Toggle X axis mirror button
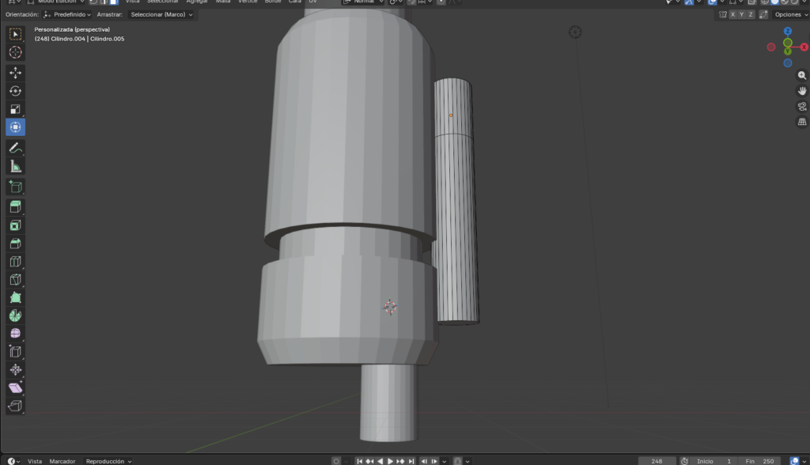This screenshot has width=810, height=465. tap(732, 14)
